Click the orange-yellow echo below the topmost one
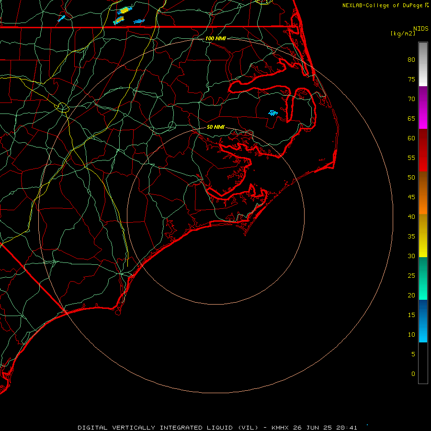 (119, 20)
